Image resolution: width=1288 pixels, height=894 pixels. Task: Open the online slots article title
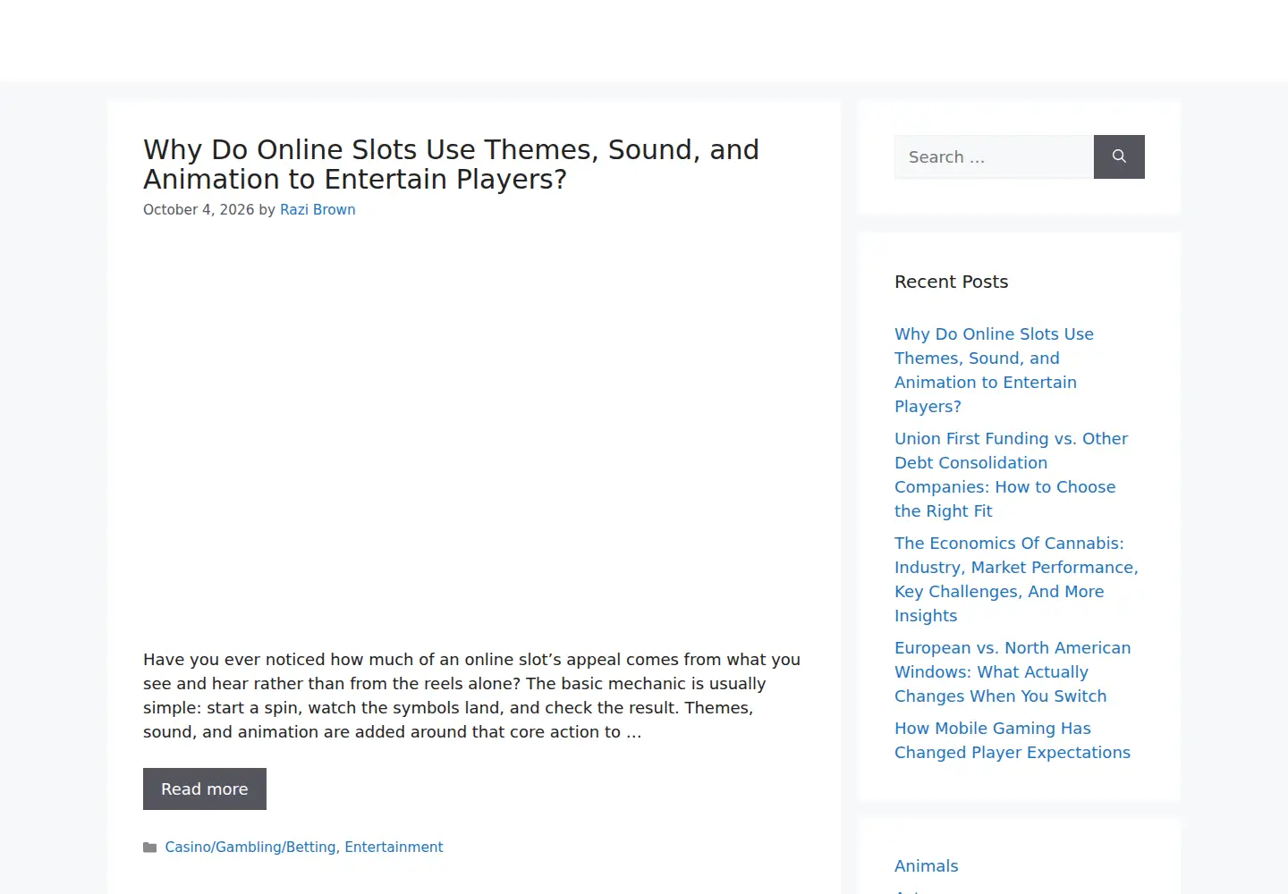(451, 164)
